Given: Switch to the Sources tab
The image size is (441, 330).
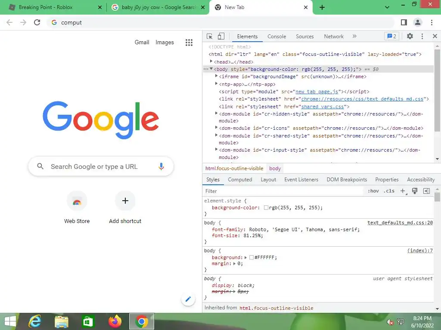Looking at the screenshot, I should [x=304, y=37].
